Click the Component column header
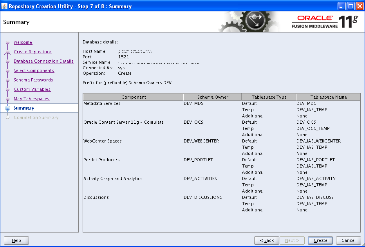The image size is (365, 247). point(134,97)
